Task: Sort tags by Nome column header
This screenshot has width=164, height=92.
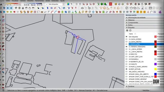Action: click(131, 34)
